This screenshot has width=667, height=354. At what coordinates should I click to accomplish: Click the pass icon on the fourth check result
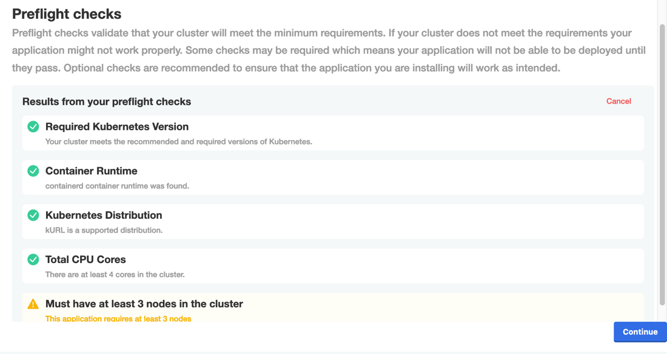(x=33, y=259)
